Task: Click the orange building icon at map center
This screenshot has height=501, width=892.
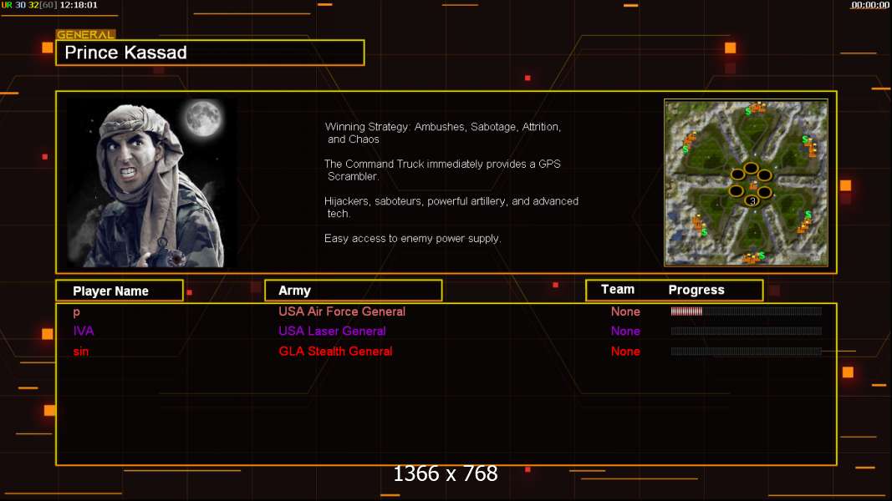Action: pyautogui.click(x=753, y=185)
